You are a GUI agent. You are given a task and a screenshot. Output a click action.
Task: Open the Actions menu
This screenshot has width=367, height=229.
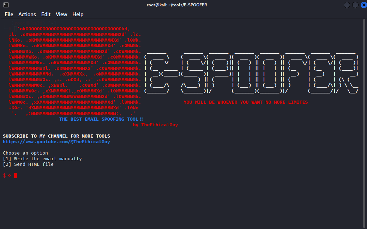coord(27,14)
